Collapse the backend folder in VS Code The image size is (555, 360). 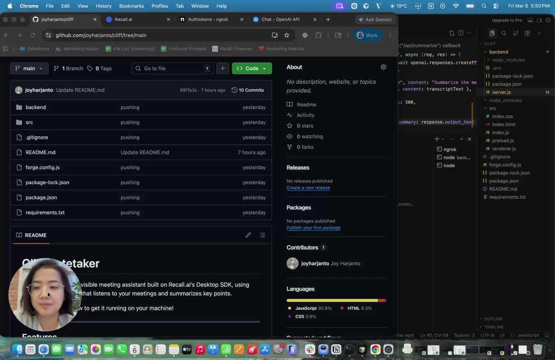[x=498, y=52]
